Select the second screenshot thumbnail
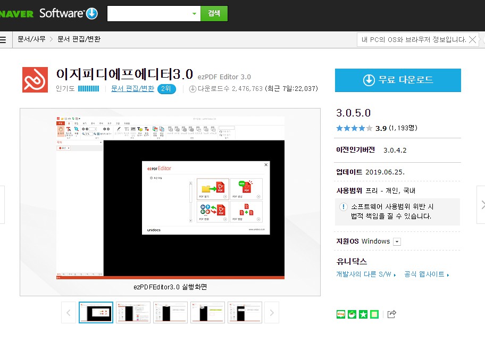 pyautogui.click(x=133, y=313)
